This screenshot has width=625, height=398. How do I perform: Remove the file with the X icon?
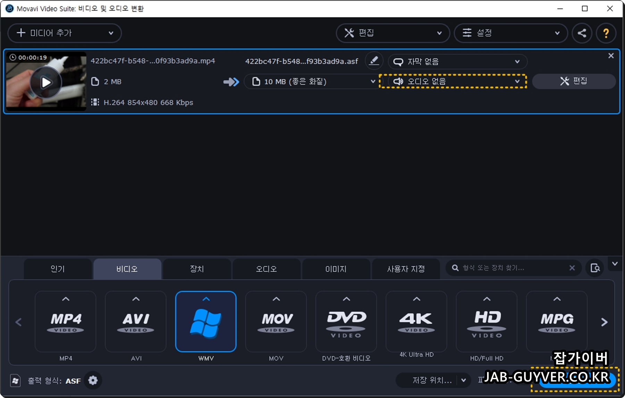(611, 56)
